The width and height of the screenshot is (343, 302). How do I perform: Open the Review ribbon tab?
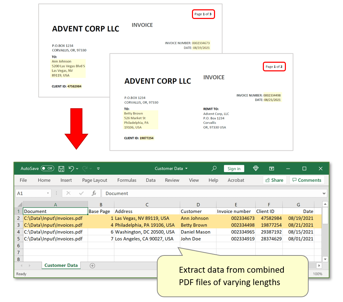point(172,180)
